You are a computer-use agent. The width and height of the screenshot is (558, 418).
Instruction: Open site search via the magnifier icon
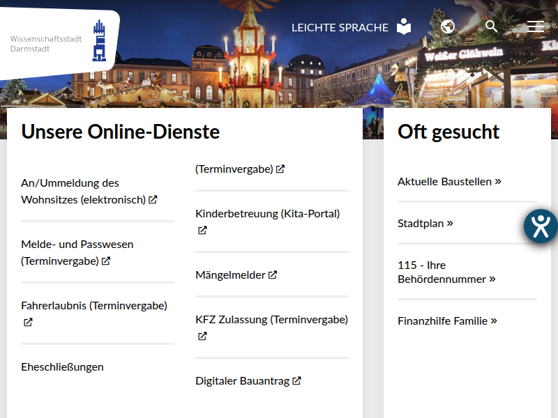491,26
